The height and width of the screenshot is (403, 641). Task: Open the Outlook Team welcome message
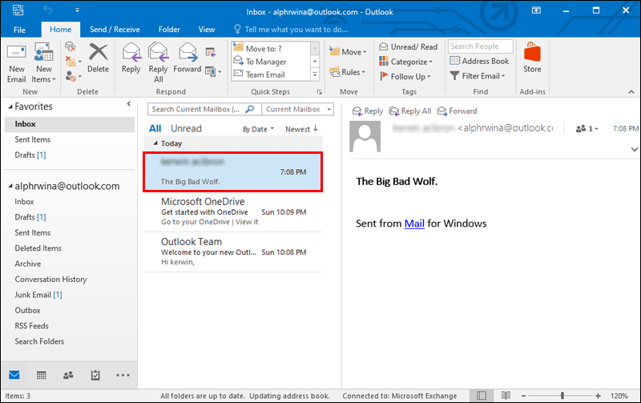pos(232,252)
